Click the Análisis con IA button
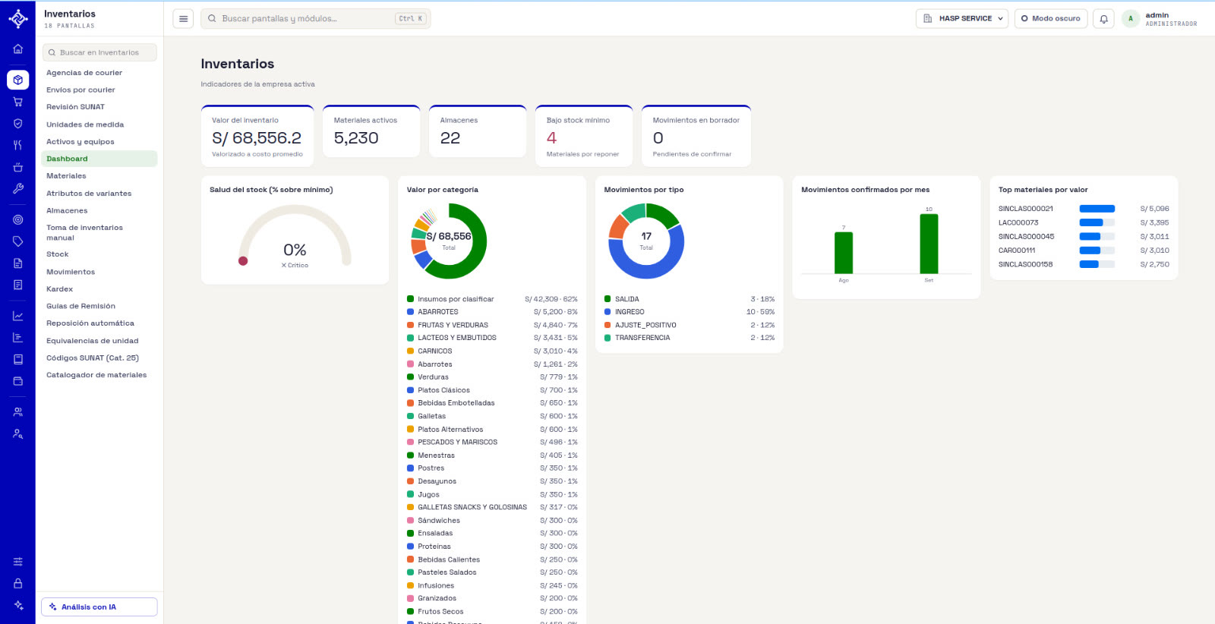1215x624 pixels. (x=99, y=607)
